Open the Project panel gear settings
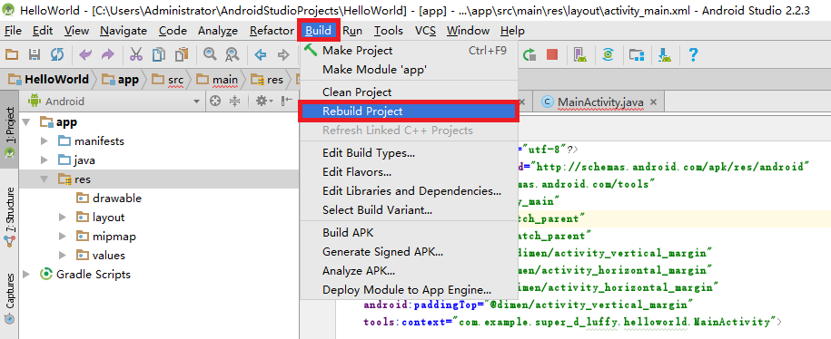The image size is (831, 339). 263,101
